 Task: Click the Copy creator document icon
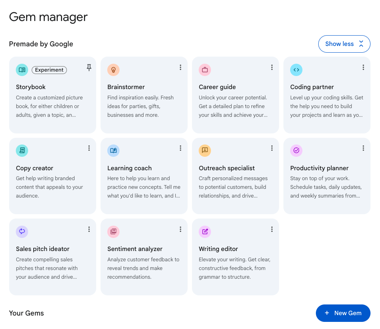22,150
